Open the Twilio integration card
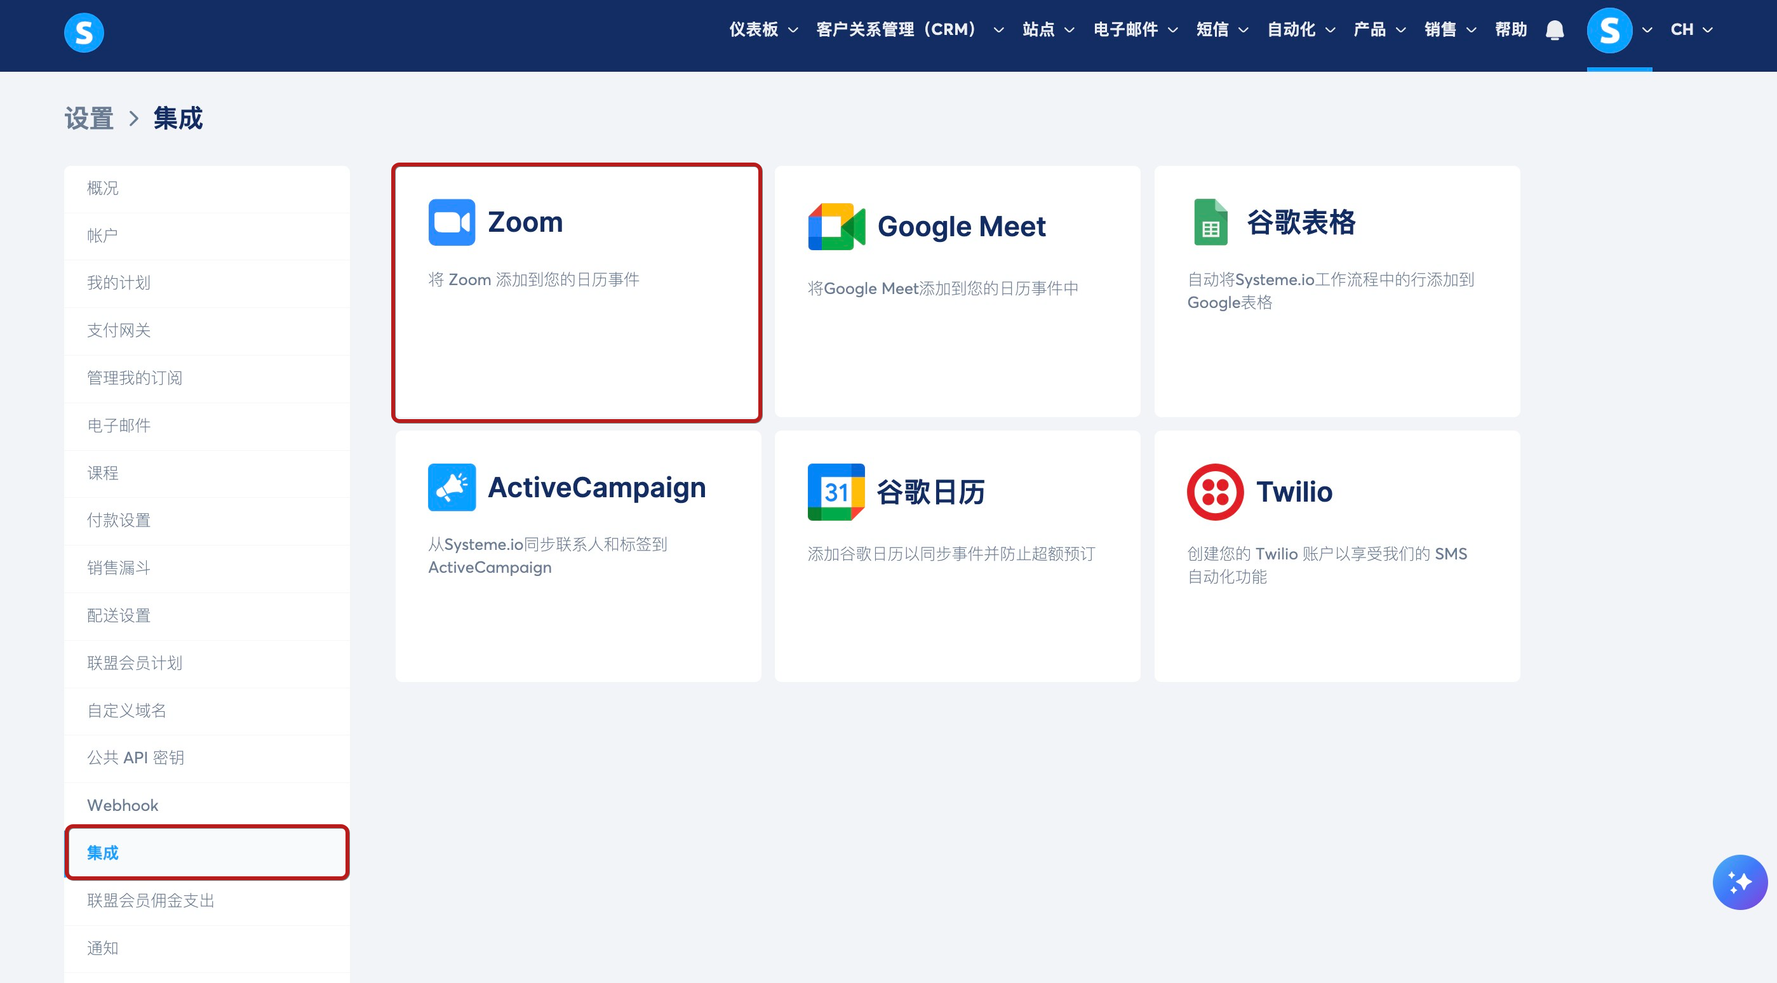 click(1336, 556)
